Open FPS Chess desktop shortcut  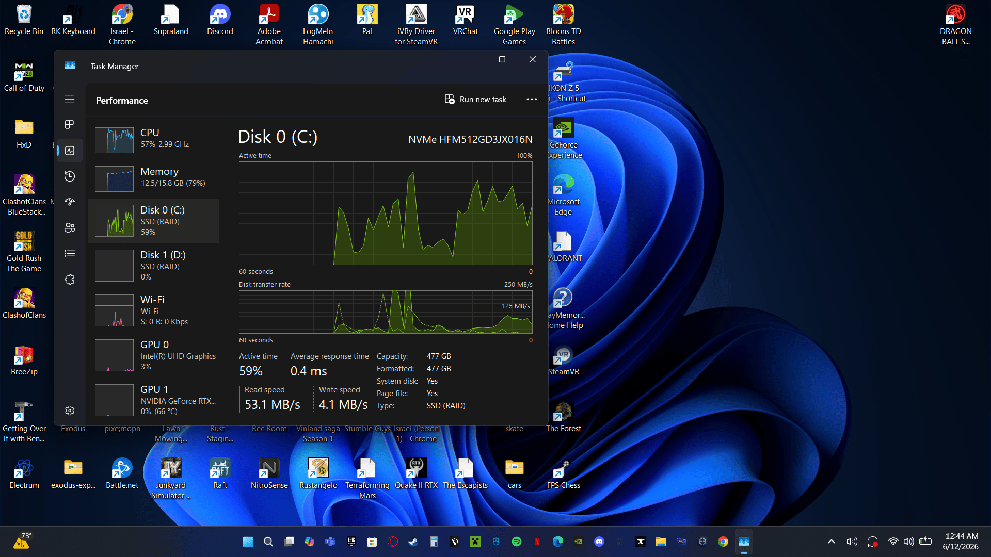point(564,474)
